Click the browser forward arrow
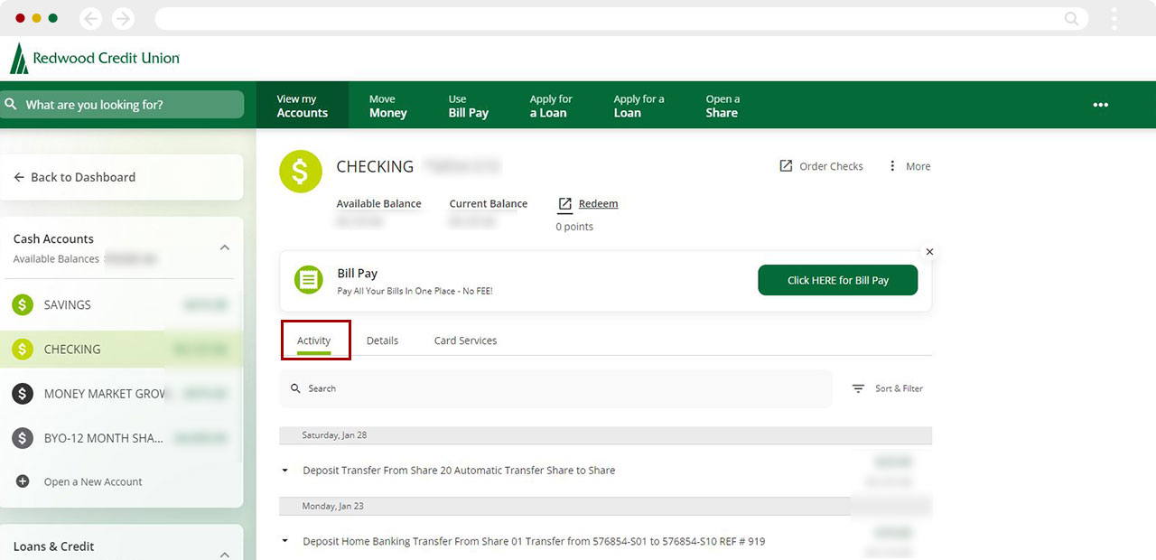This screenshot has height=560, width=1156. 123,18
